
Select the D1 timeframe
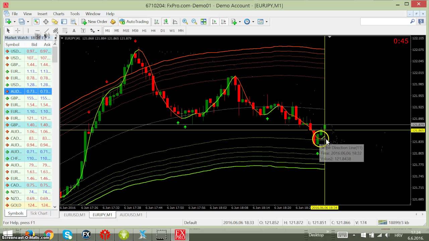[163, 30]
